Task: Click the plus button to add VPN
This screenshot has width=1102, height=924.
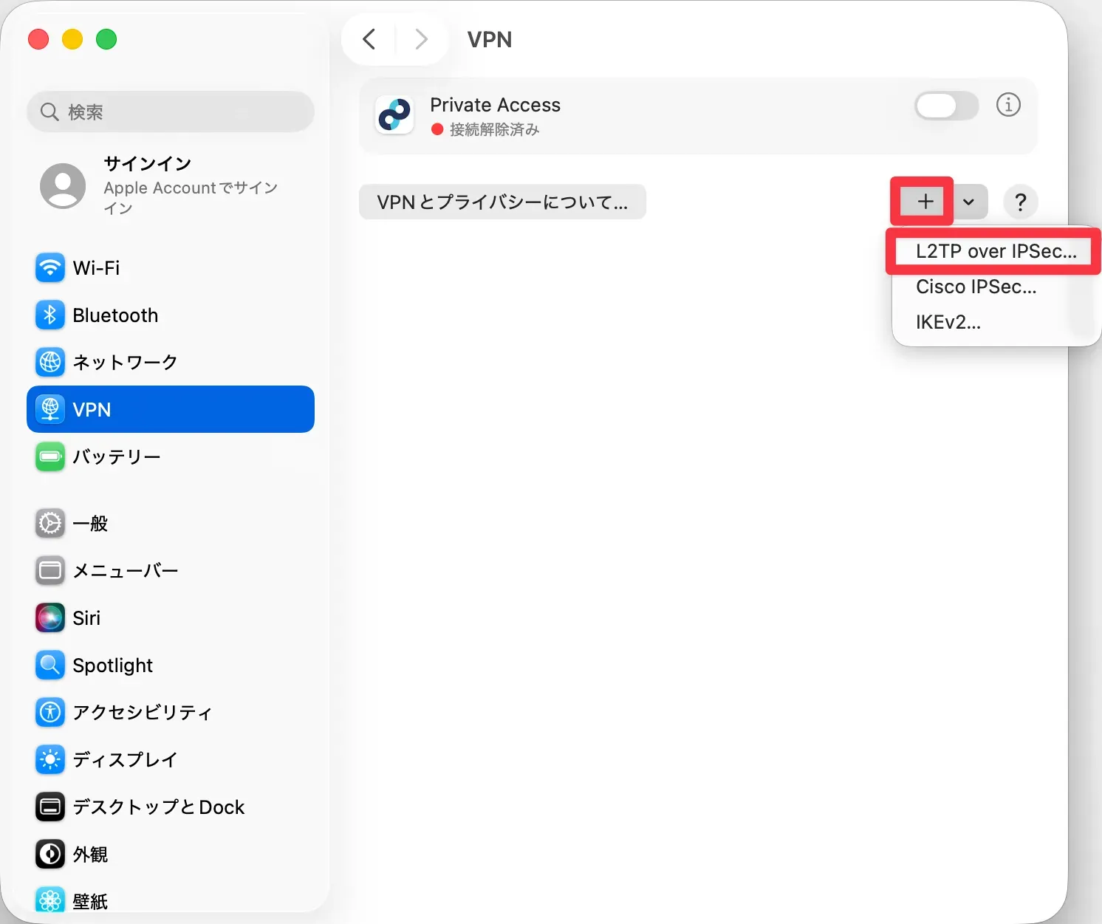Action: pos(925,202)
